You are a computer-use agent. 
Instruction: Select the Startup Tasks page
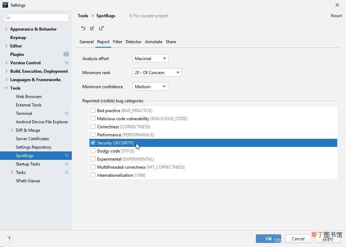click(x=28, y=164)
